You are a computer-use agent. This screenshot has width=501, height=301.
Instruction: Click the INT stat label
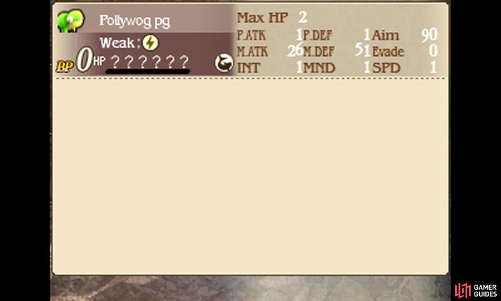tap(248, 68)
